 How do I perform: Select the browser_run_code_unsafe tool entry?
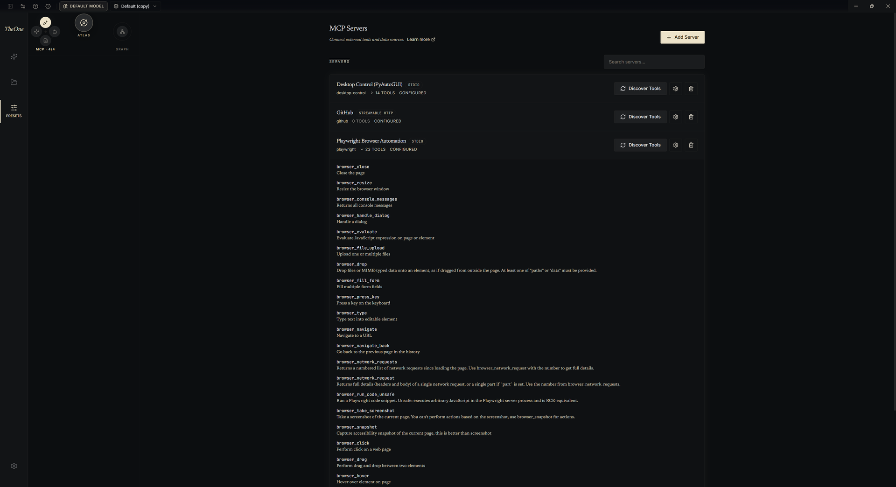coord(457,397)
